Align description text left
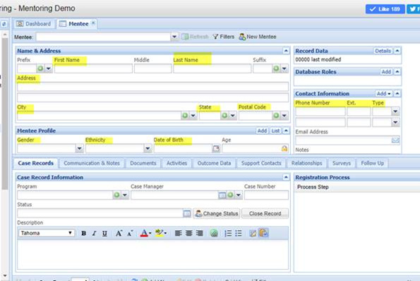Viewport: 420px width, 281px height. 178,233
